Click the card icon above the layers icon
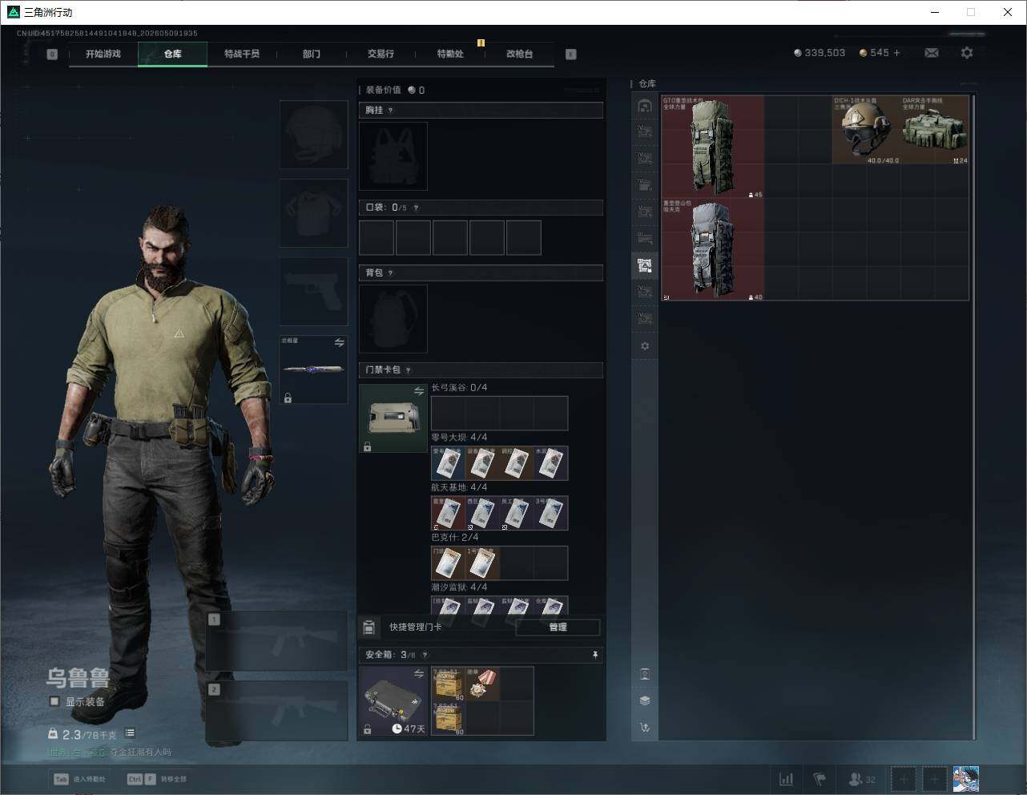 point(645,674)
